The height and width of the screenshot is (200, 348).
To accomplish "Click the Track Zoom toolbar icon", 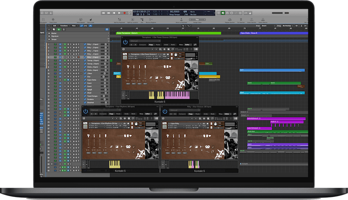I will coord(53,20).
